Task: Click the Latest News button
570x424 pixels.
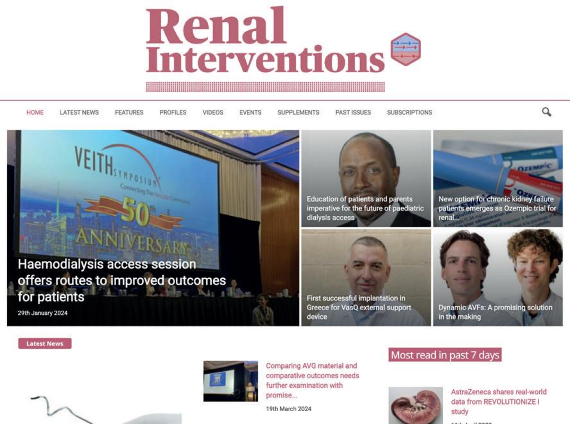Action: (45, 343)
